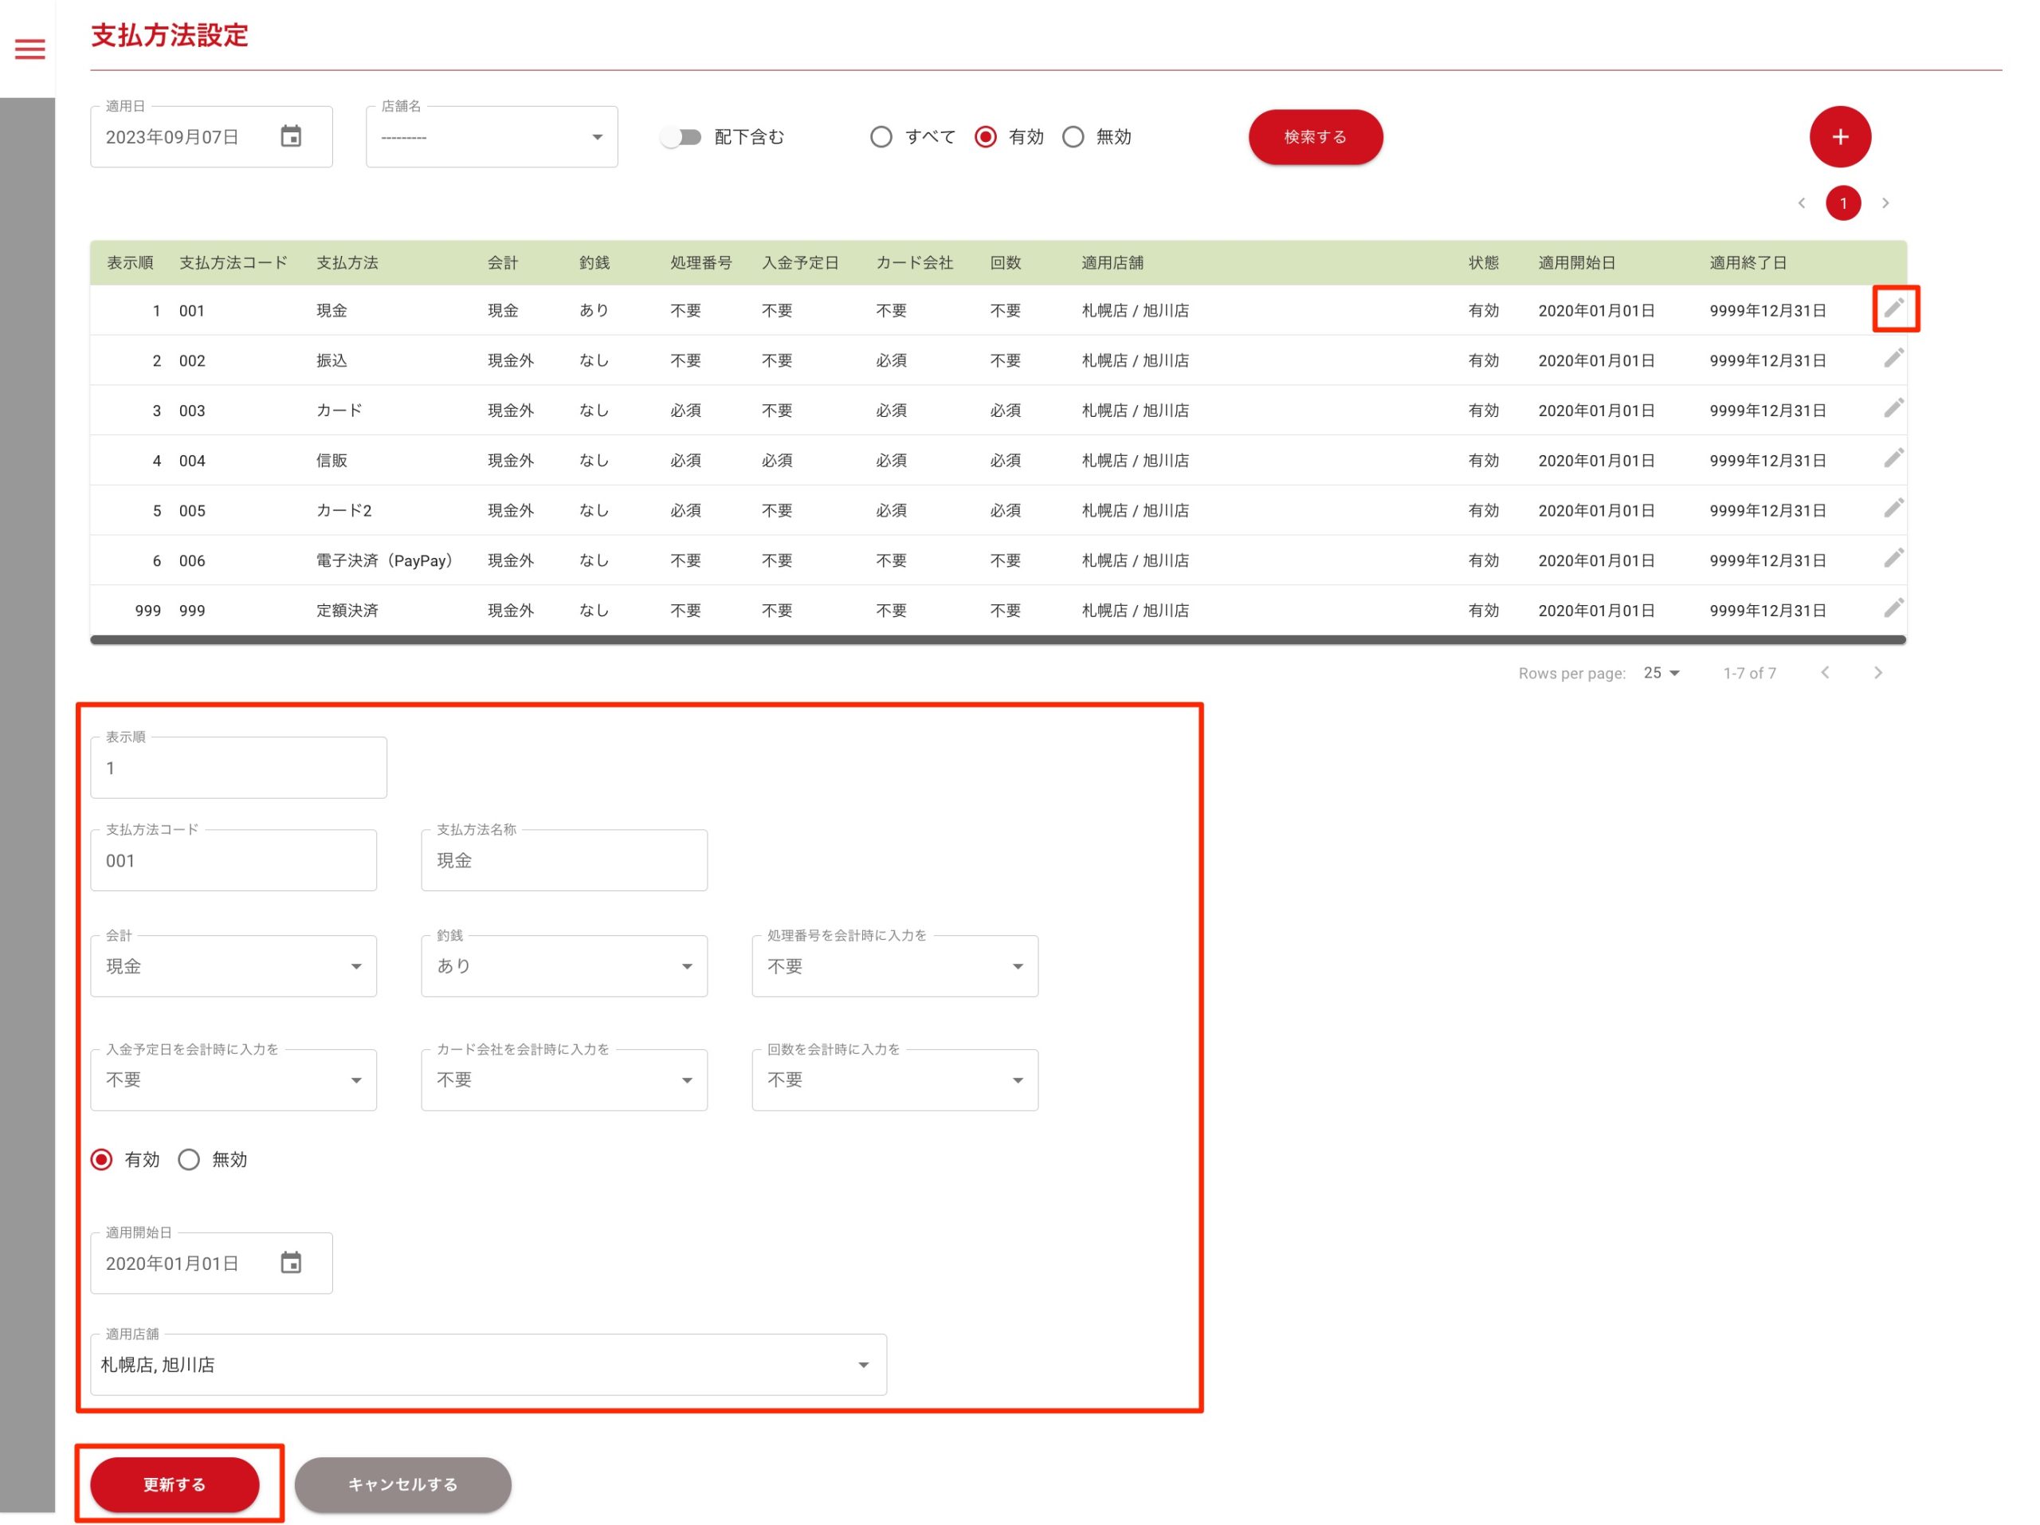The height and width of the screenshot is (1525, 2040).
Task: Select the 無効 radio in edit form
Action: coord(189,1159)
